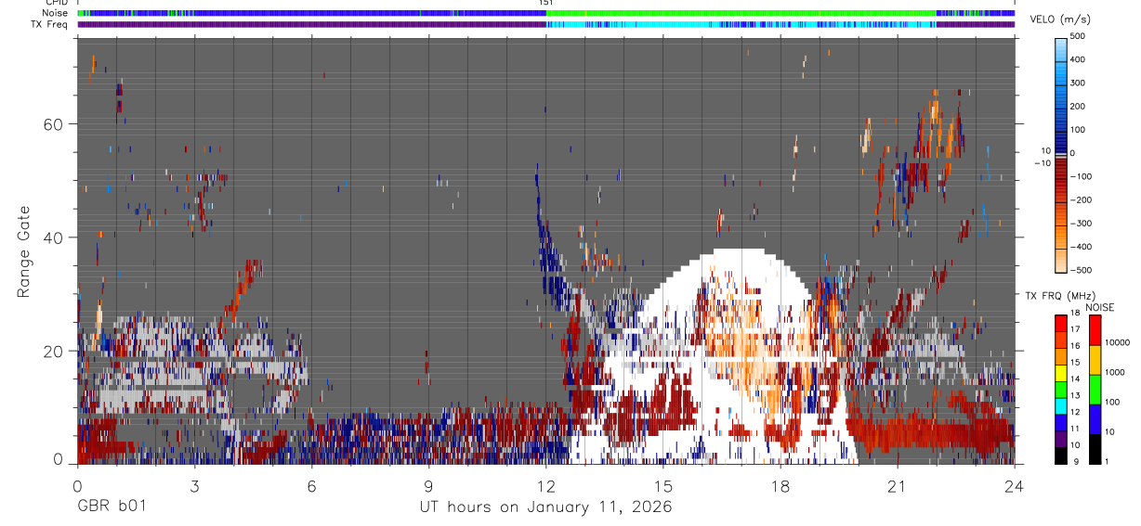Click the 'VELO (m/s)' colorbar title

(x=1058, y=19)
